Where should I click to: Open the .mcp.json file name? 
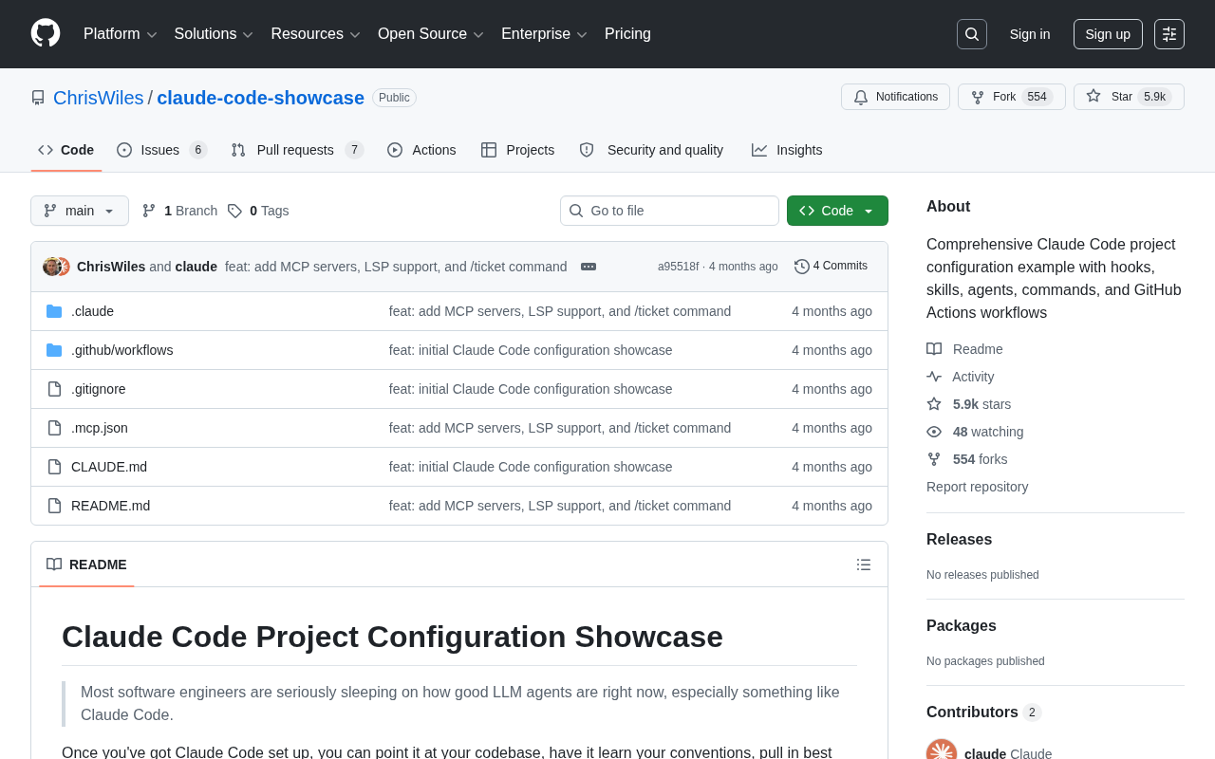click(x=100, y=428)
